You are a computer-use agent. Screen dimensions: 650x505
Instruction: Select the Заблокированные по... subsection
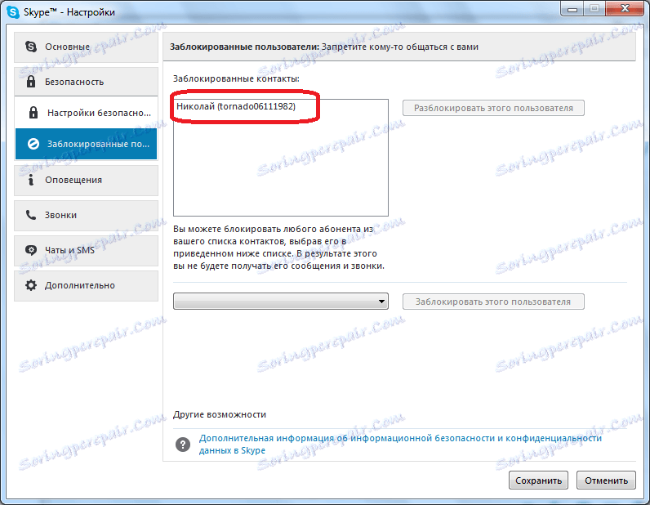(87, 144)
